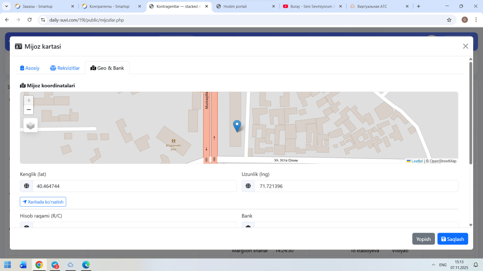Click the globe icon beside latitude field
The image size is (483, 271).
(x=26, y=186)
